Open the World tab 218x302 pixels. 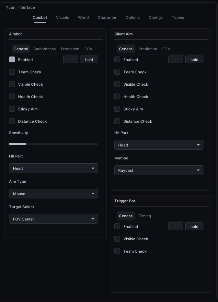coord(83,18)
